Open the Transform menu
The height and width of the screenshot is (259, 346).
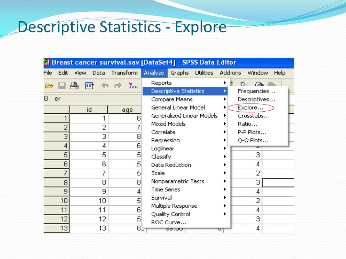pos(124,73)
